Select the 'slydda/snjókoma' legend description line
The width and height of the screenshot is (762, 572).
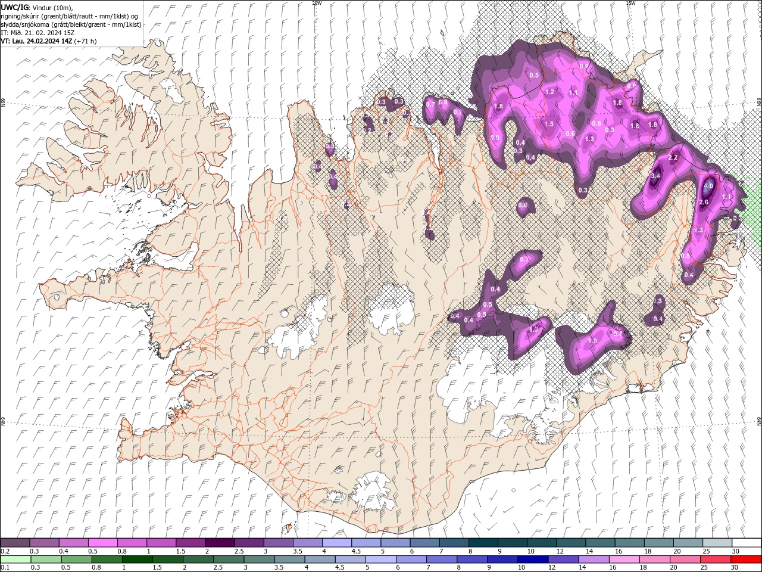pyautogui.click(x=71, y=24)
